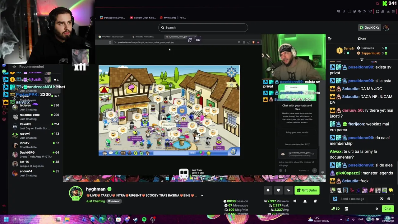This screenshot has width=398, height=224.
Task: Open the channel shop icon below chat
Action: (346, 209)
